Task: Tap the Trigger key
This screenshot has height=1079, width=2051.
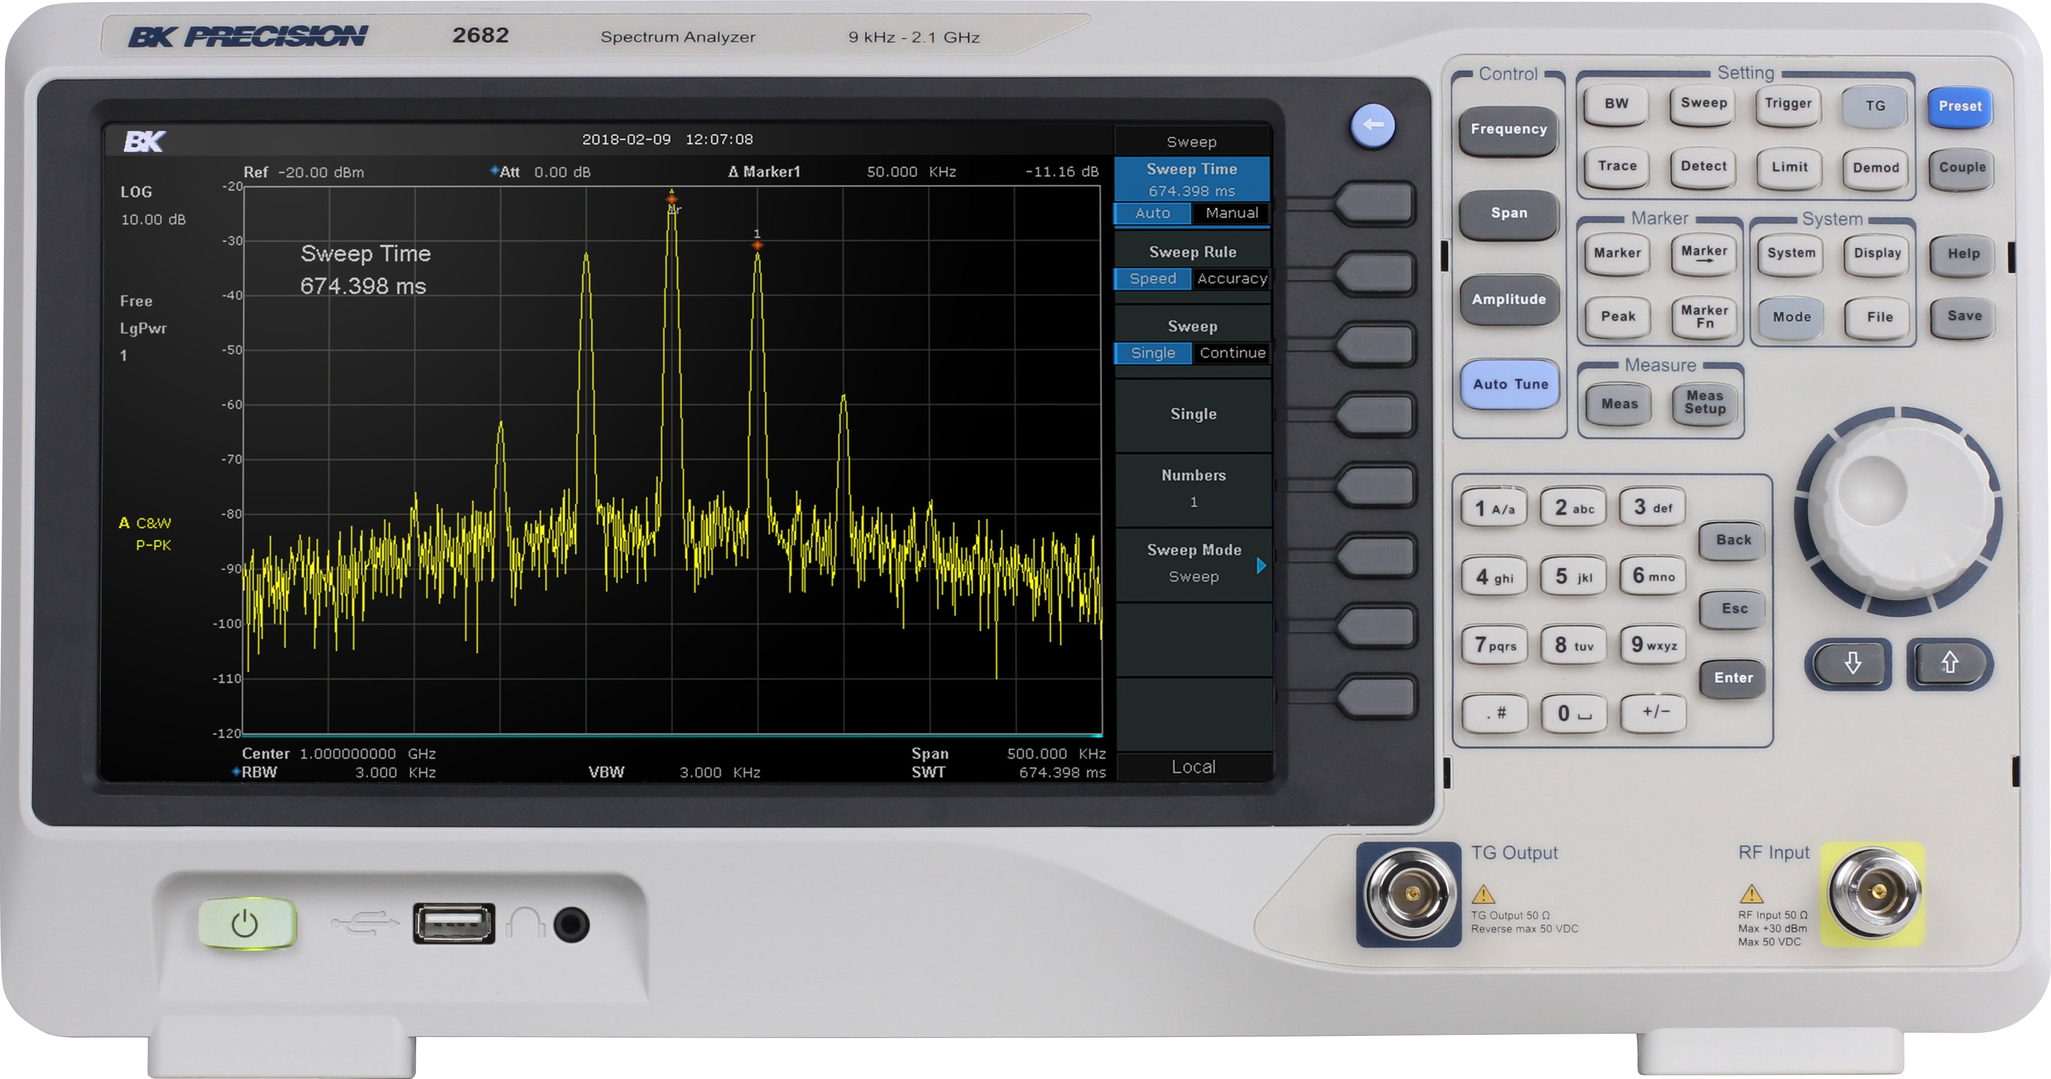Action: point(1788,104)
